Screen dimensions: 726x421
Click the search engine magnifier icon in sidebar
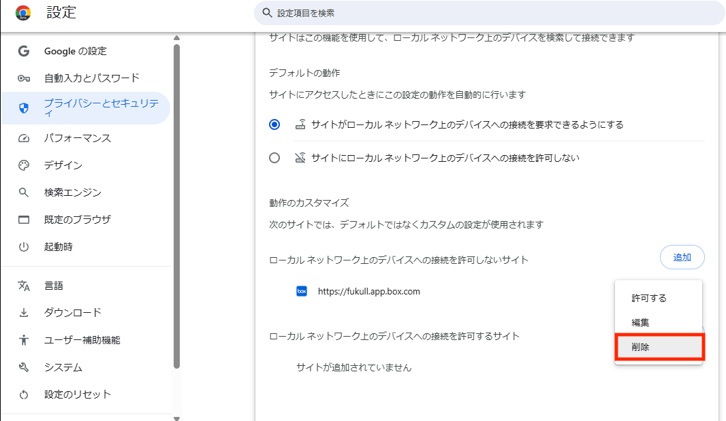click(24, 192)
